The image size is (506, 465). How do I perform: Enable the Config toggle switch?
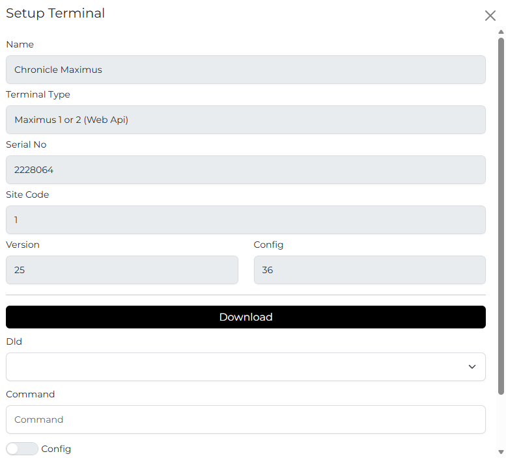point(22,449)
